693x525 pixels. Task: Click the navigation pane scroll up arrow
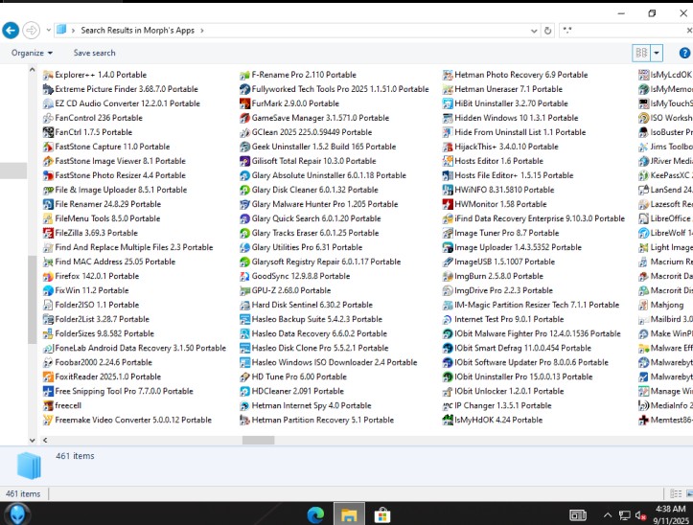pyautogui.click(x=32, y=70)
